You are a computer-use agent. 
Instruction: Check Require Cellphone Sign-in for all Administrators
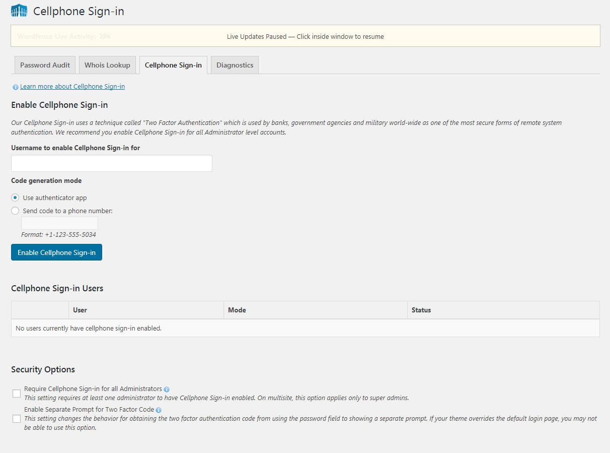17,394
